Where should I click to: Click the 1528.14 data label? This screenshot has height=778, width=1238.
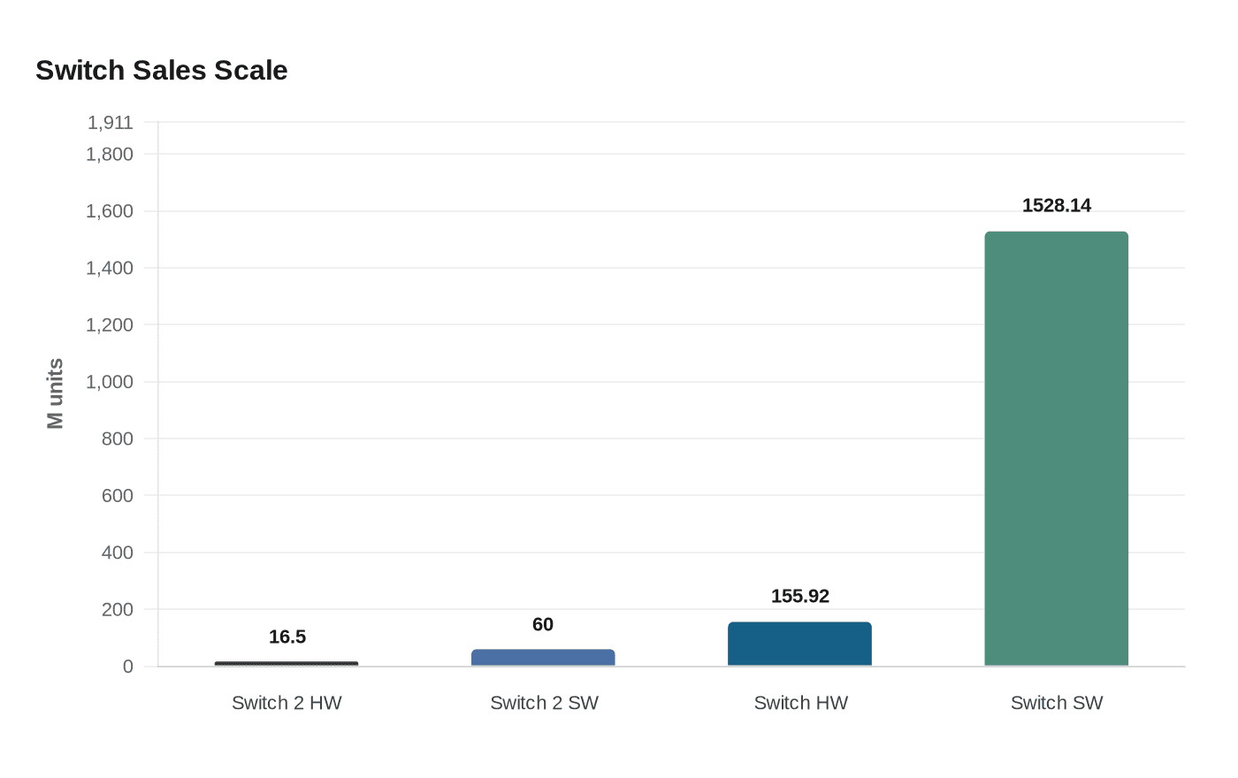1056,205
